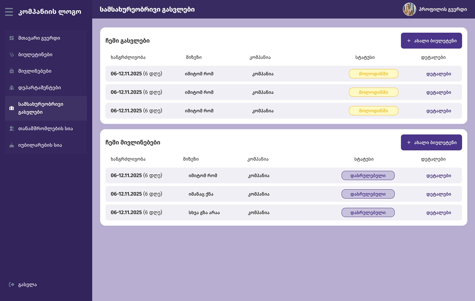Select თანამშრომლების სია menu item

[x=46, y=128]
